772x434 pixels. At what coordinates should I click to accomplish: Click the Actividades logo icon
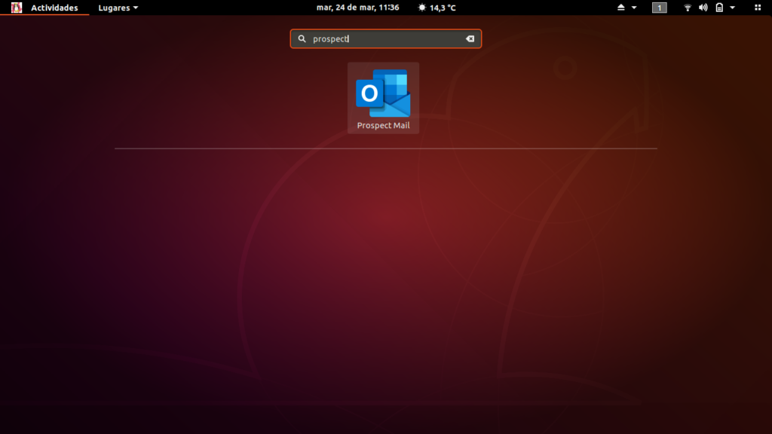click(x=17, y=8)
